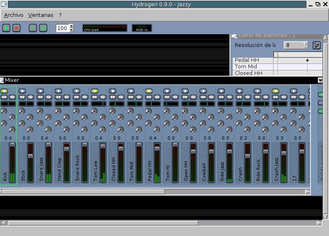Image resolution: width=329 pixels, height=236 pixels.
Task: Trigger the Closed HH play sample button
Action: click(x=113, y=91)
